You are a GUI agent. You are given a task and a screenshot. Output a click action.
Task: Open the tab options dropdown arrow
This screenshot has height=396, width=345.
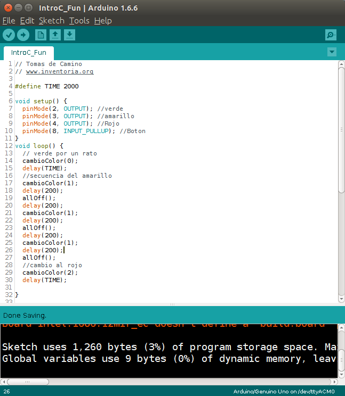332,52
